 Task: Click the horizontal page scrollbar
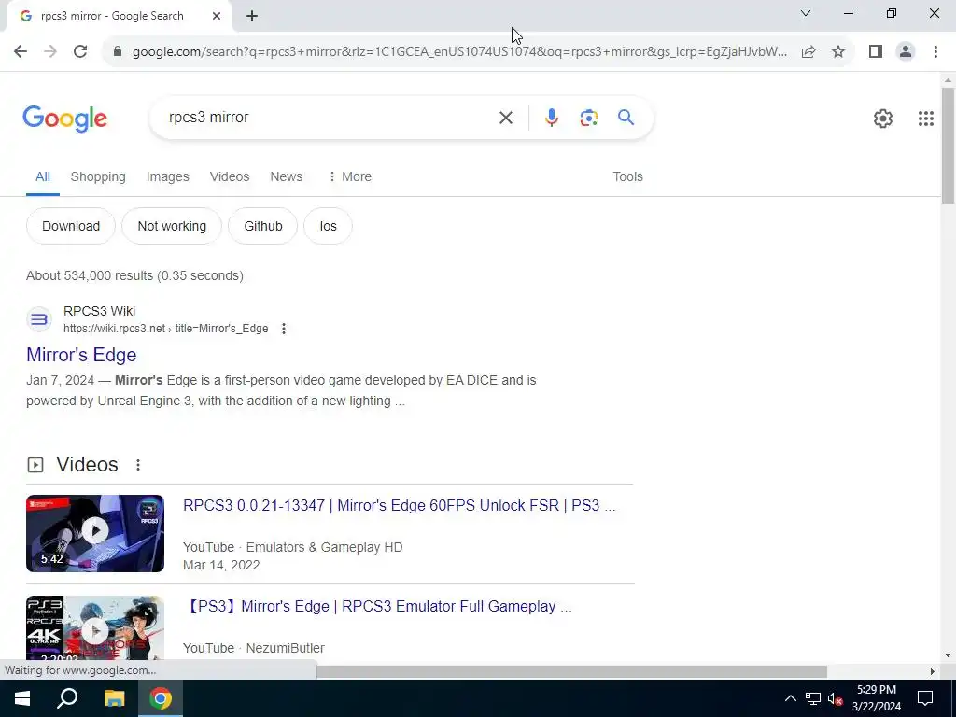coord(571,671)
